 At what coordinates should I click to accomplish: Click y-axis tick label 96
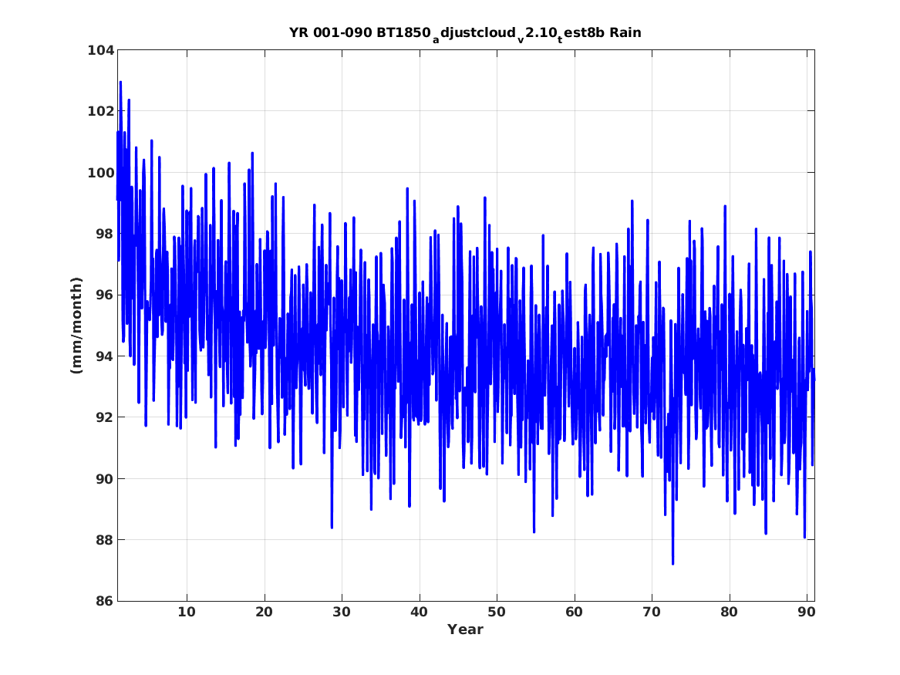tap(105, 295)
